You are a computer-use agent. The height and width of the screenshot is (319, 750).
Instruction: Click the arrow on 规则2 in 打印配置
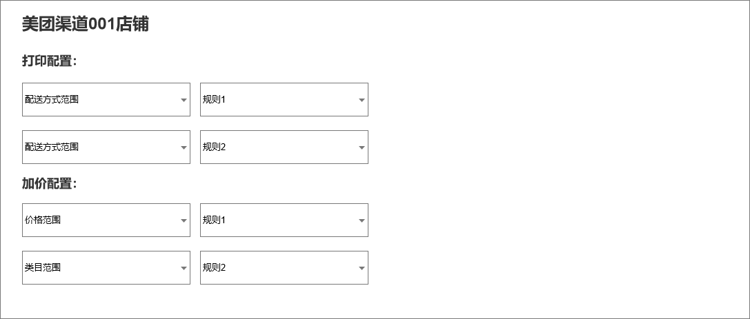coord(362,147)
